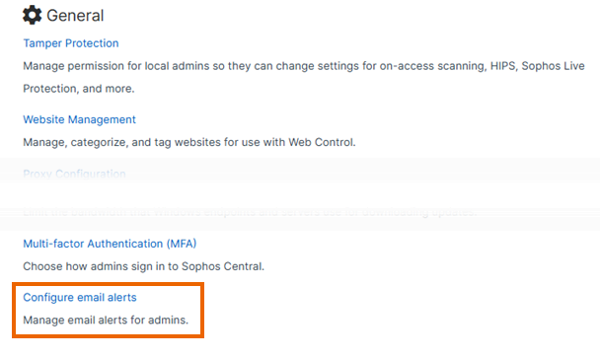This screenshot has width=600, height=359.
Task: Open Multi-factor Authentication (MFA) settings
Action: point(110,244)
